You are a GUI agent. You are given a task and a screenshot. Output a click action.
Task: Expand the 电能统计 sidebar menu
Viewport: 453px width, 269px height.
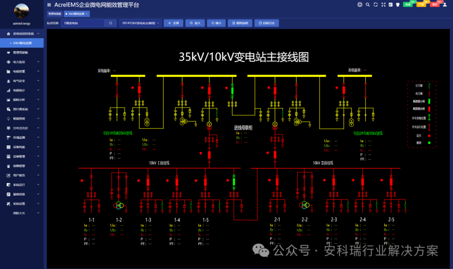tap(22, 91)
